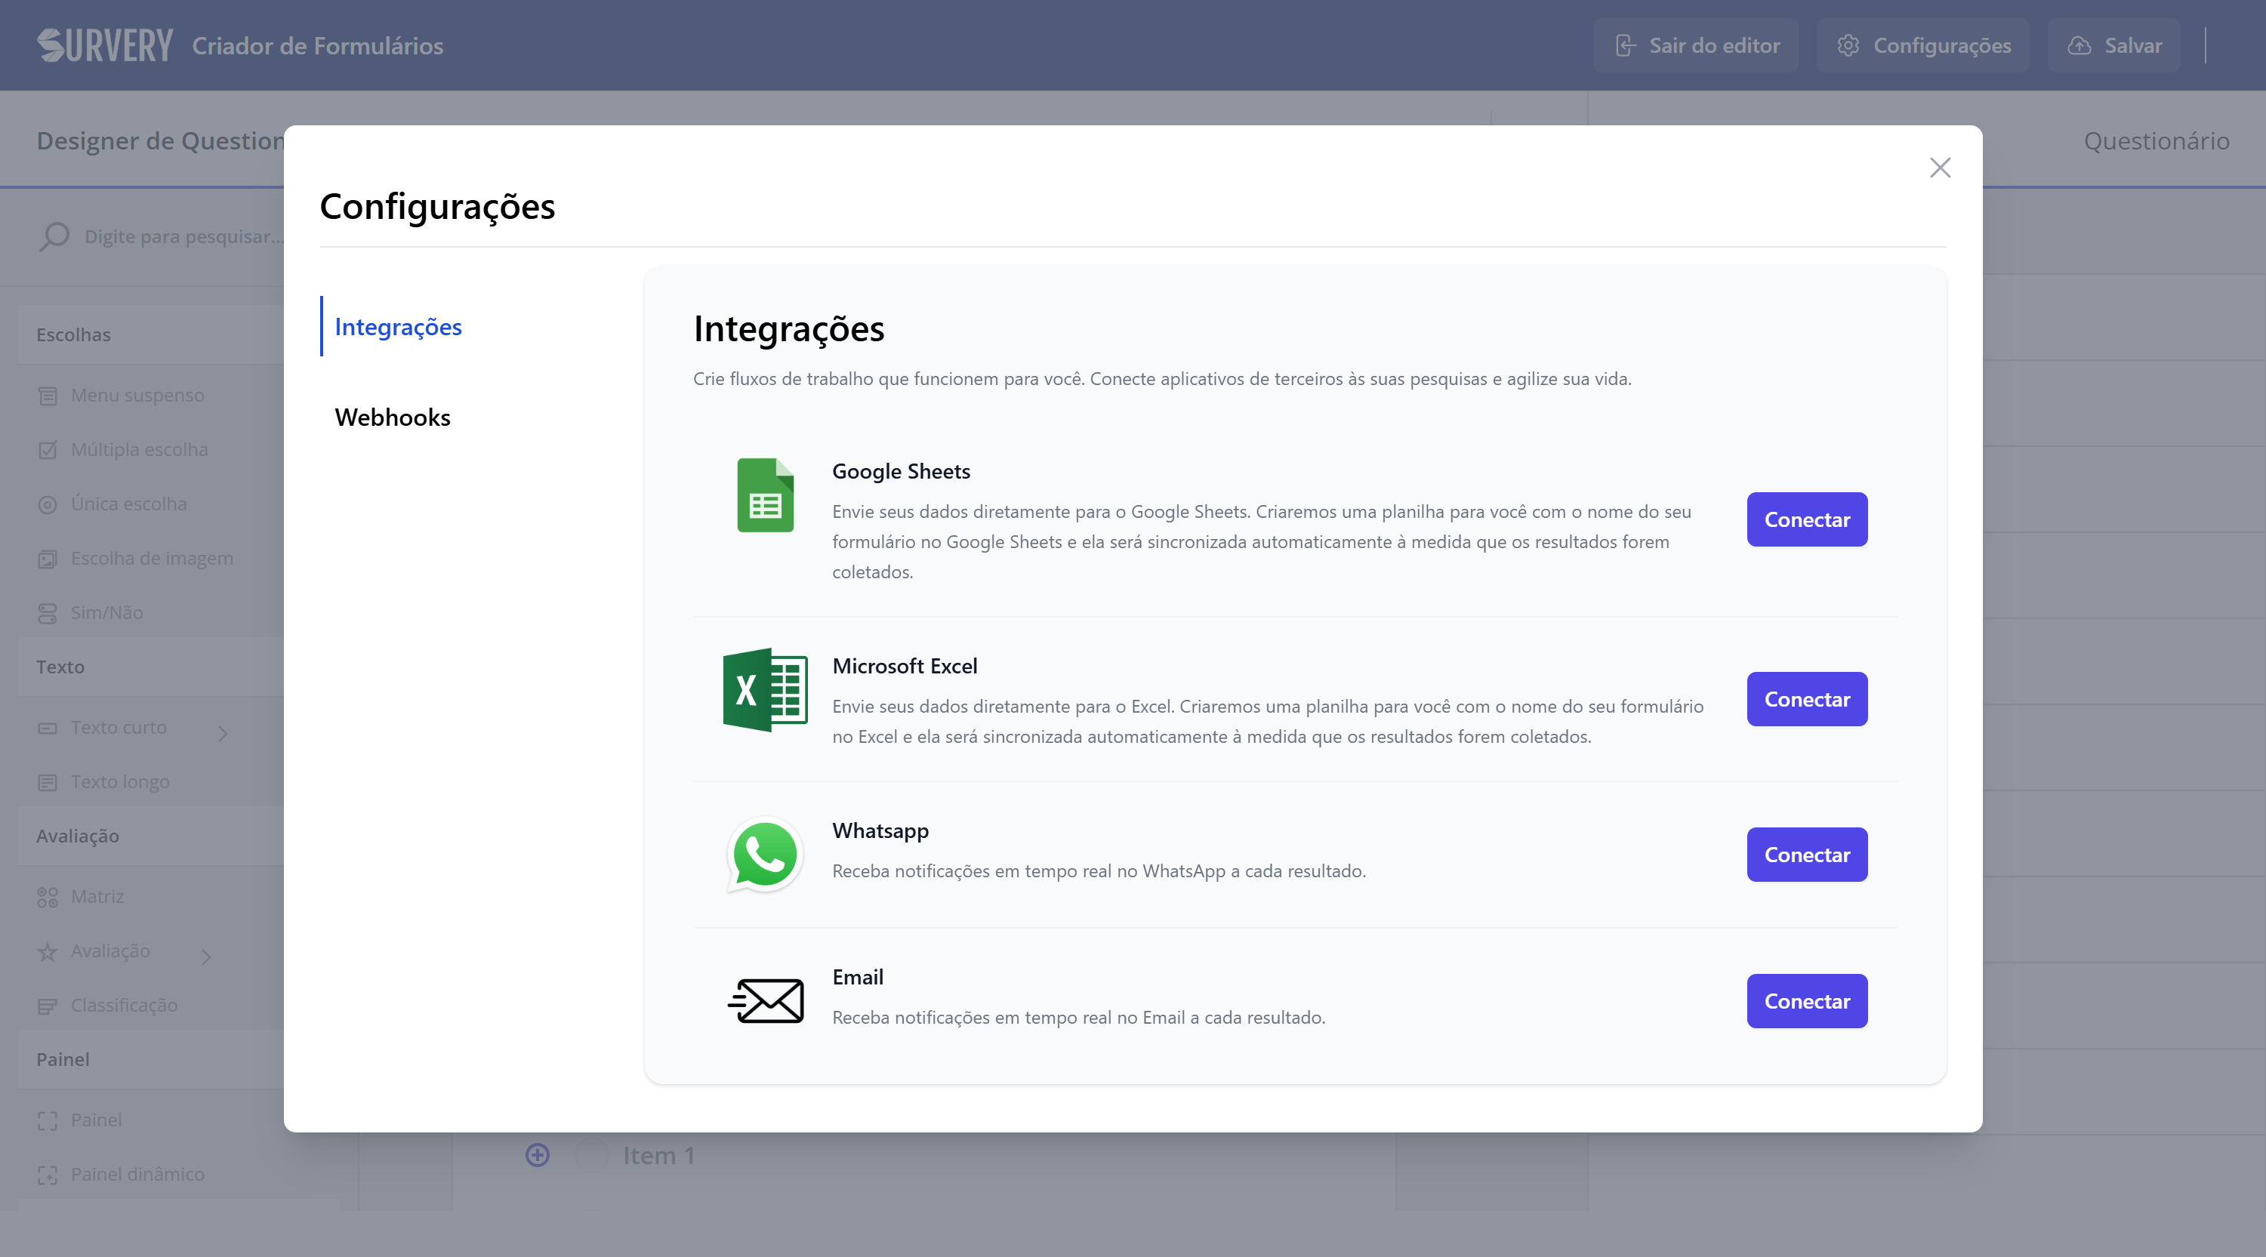Click the Whatsapp logo icon
The width and height of the screenshot is (2266, 1257).
click(x=766, y=854)
